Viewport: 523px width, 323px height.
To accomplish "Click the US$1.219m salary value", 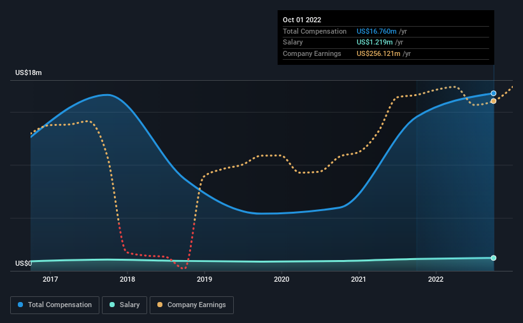I will click(x=375, y=43).
